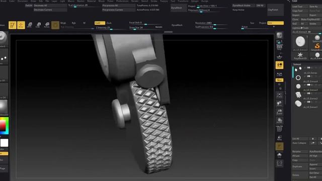
Task: Click the ClayPolish button
Action: pos(275,10)
